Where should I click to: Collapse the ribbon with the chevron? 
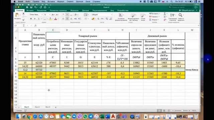pyautogui.click(x=197, y=10)
